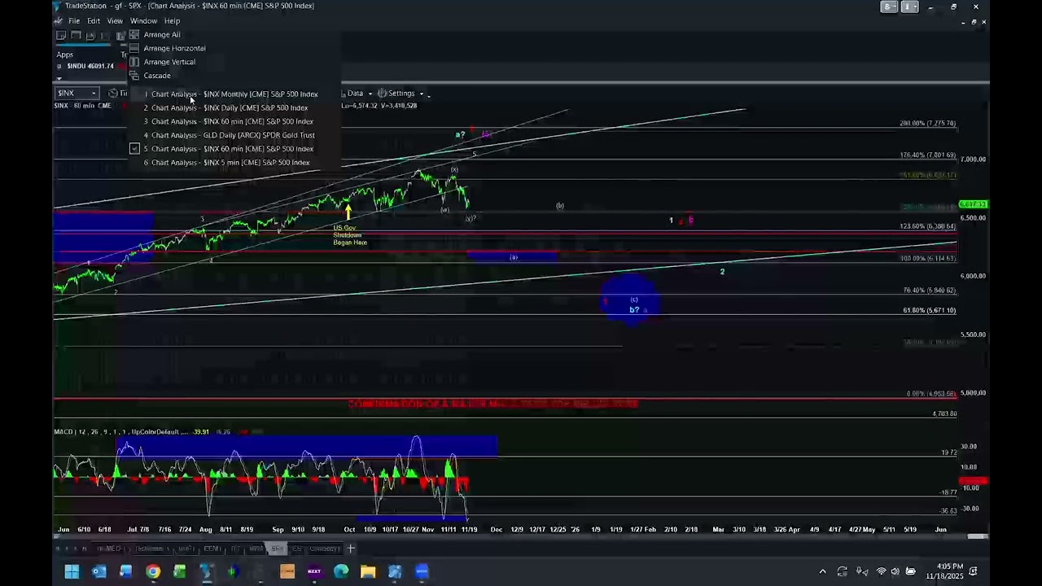Open the Settings dropdown arrow
The image size is (1042, 586).
tap(422, 94)
